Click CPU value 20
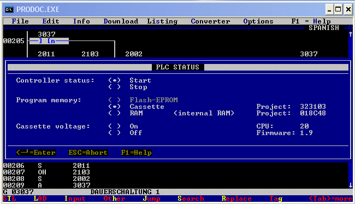This screenshot has height=204, width=355. click(x=304, y=126)
